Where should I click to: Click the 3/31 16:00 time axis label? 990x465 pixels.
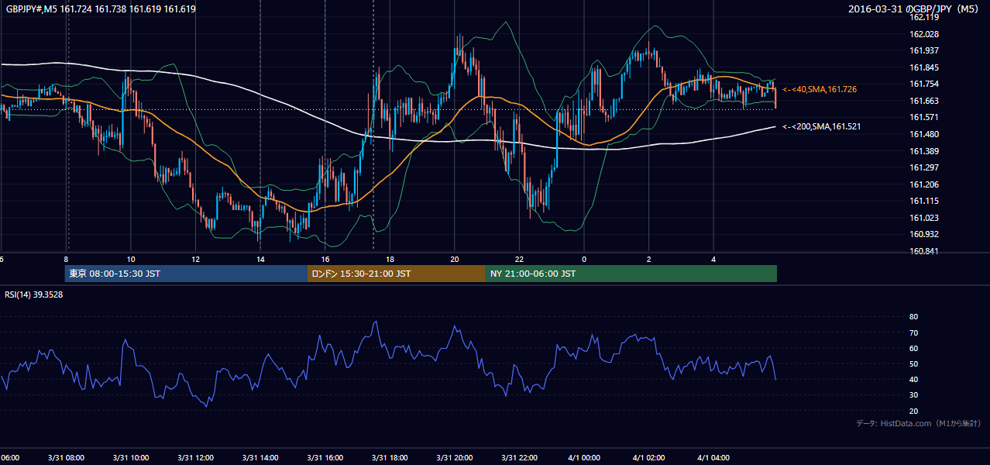(325, 458)
